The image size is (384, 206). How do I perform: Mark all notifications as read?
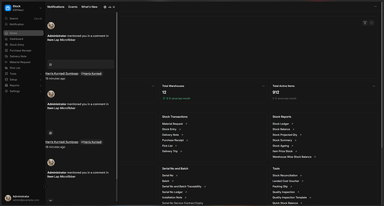(110, 7)
